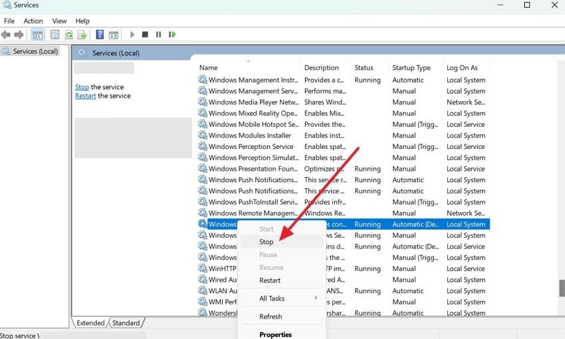Screen dimensions: 565x339
Task: Click gear icon of Windows Media Player Netw... row
Action: click(x=203, y=102)
